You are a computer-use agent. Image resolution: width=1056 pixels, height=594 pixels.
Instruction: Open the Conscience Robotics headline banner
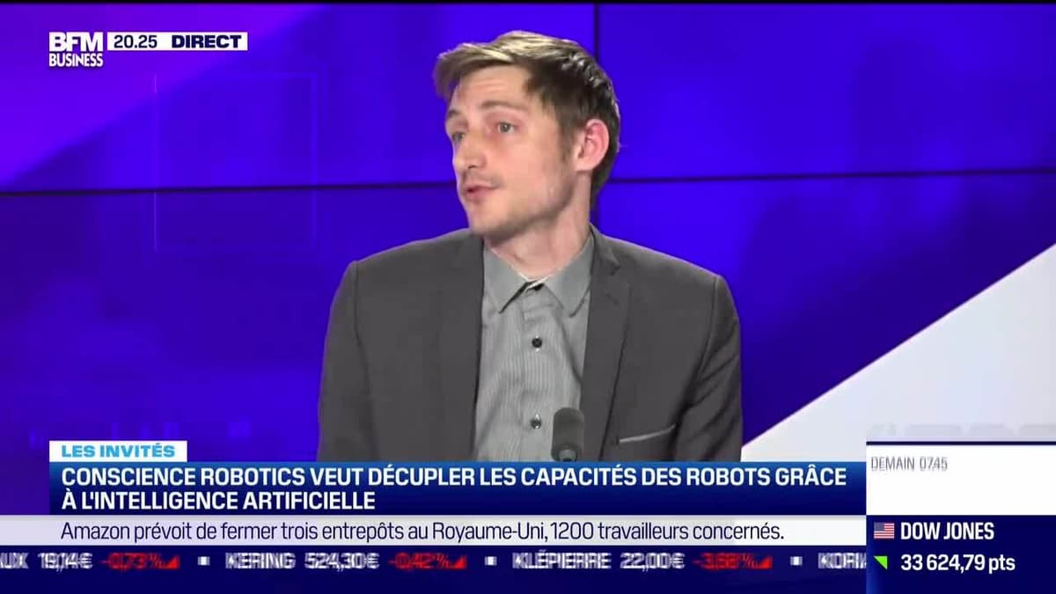(x=455, y=488)
